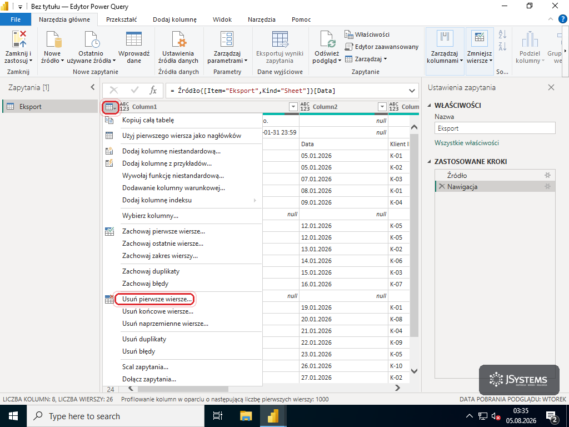Click Zmniejsz wiersze icon

point(479,39)
